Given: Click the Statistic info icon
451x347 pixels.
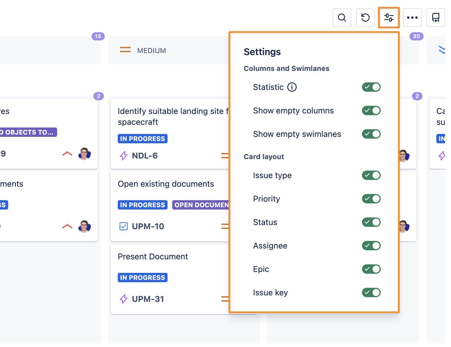Looking at the screenshot, I should [292, 87].
